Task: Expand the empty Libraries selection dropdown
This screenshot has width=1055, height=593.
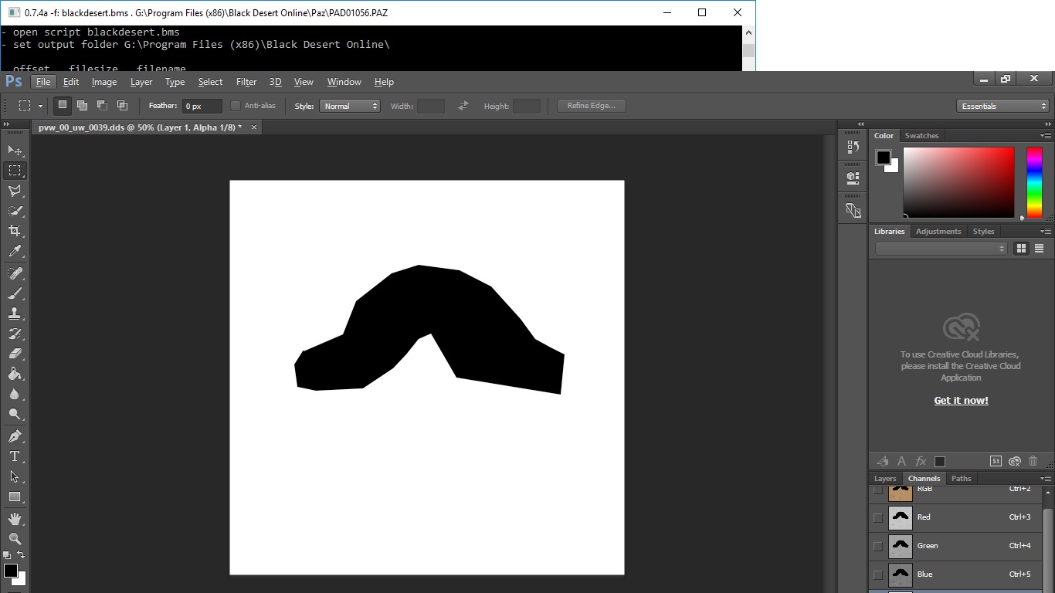Action: (x=941, y=249)
